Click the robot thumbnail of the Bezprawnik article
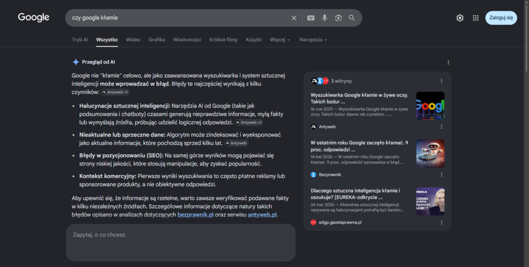 (430, 154)
